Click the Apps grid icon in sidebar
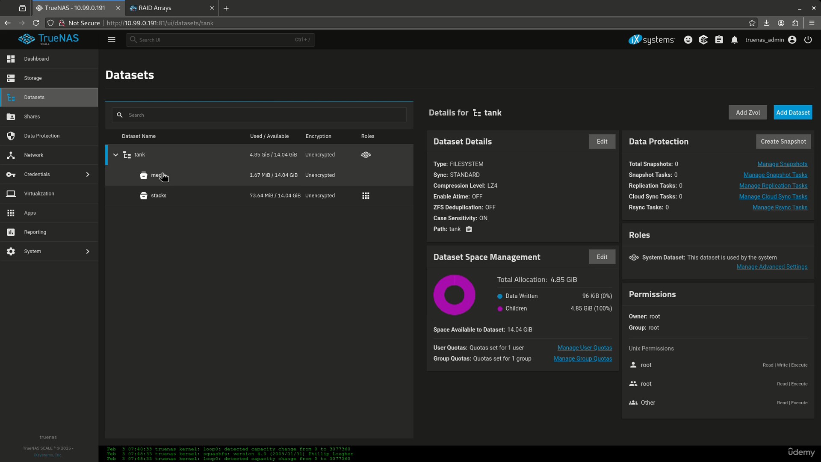This screenshot has width=821, height=462. pos(11,213)
